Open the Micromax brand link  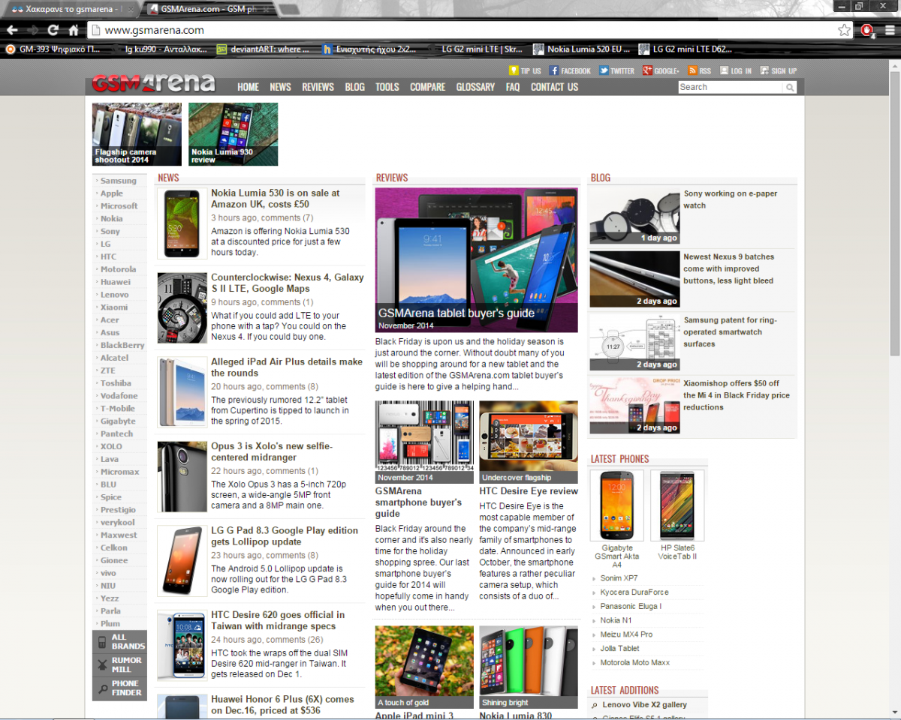pos(120,472)
